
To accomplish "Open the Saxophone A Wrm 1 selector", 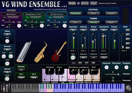I will (x=34, y=14).
